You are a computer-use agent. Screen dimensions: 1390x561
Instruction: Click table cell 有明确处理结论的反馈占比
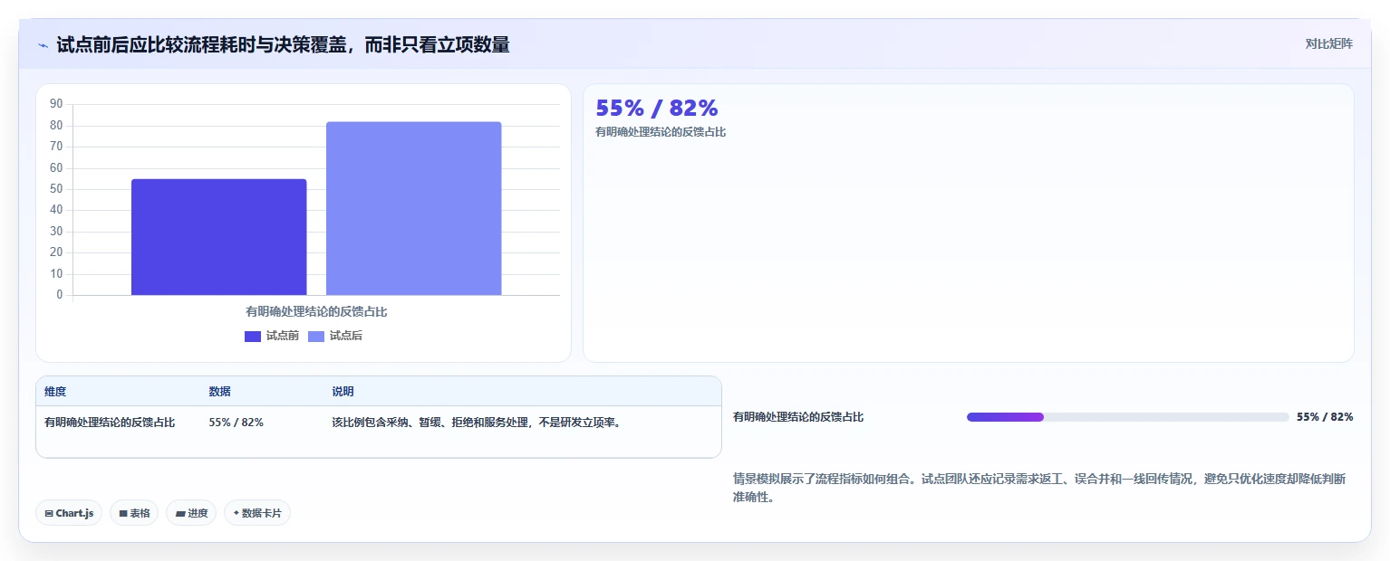pyautogui.click(x=110, y=423)
